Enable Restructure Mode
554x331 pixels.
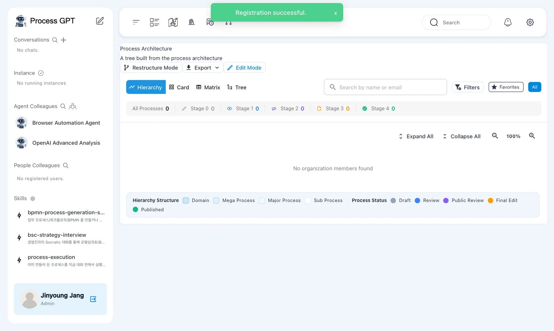point(151,68)
